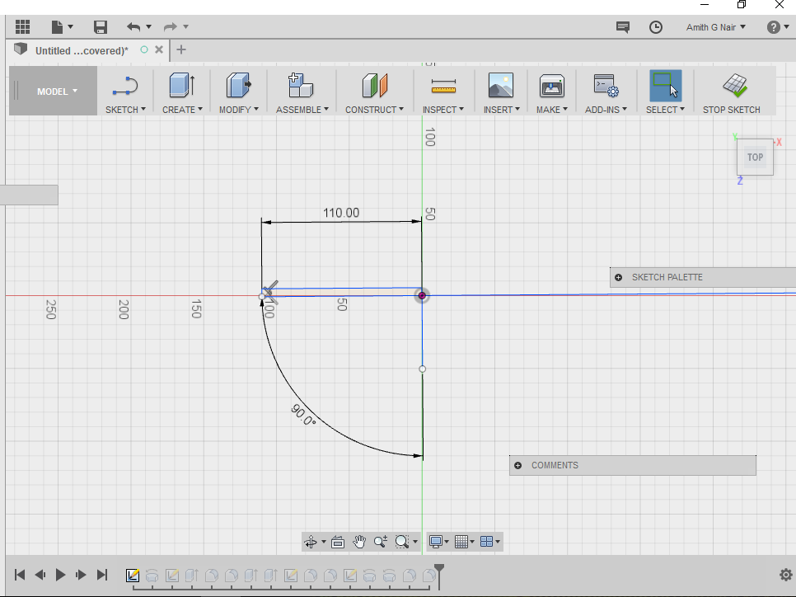Viewport: 796px width, 597px height.
Task: Open the MODIFY menu
Action: coord(238,110)
